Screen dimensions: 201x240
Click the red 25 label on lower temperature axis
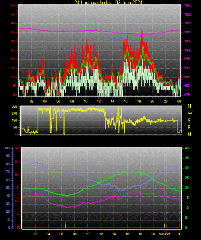point(16,161)
